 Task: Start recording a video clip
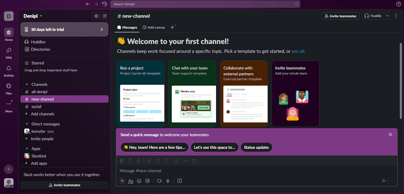click(x=159, y=181)
